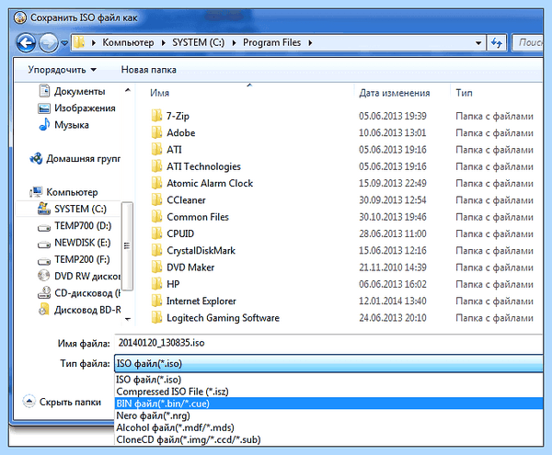
Task: Expand arrow after Program Files breadcrumb
Action: coord(310,43)
